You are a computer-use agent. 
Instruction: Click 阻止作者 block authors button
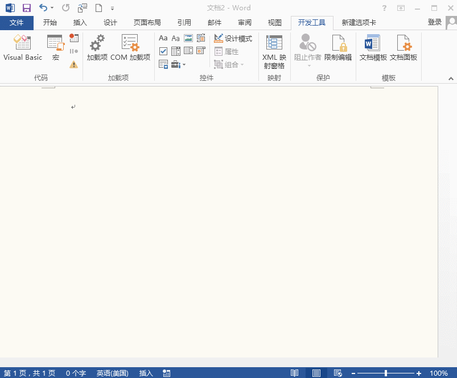(307, 50)
